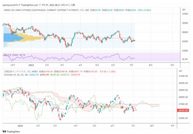Click the TradingView logo at the bottom
Screen dimensions: 193x134
[x=11, y=132]
